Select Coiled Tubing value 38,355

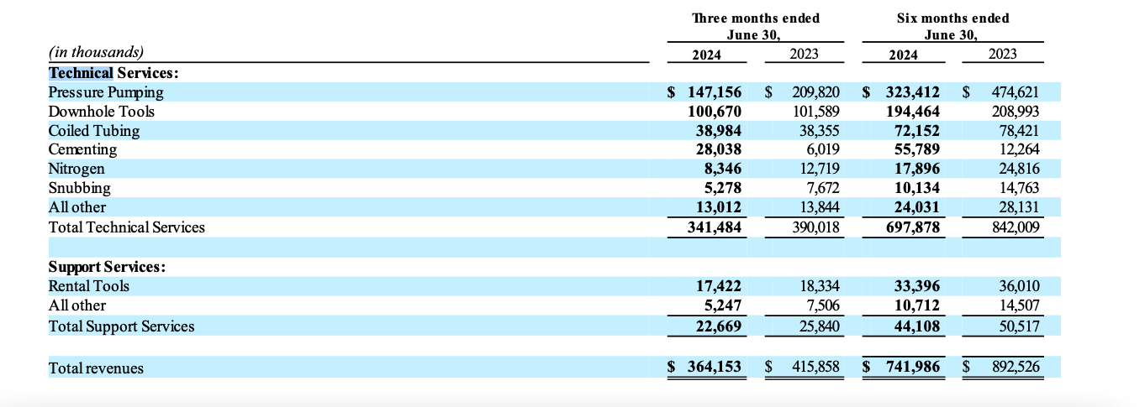819,131
